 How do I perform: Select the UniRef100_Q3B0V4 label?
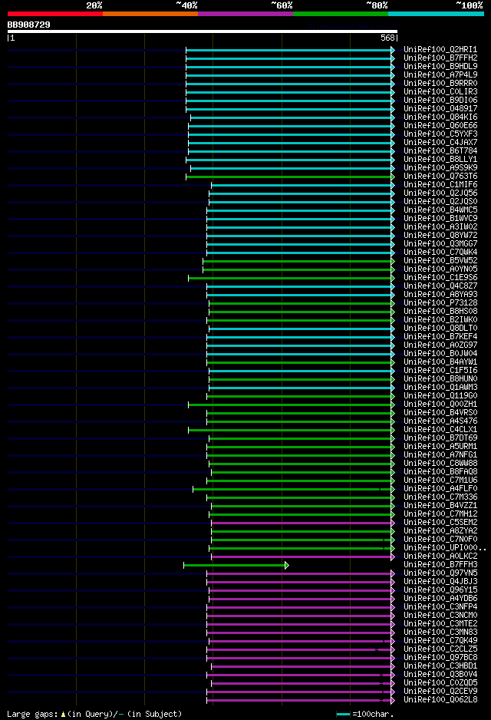[440, 675]
